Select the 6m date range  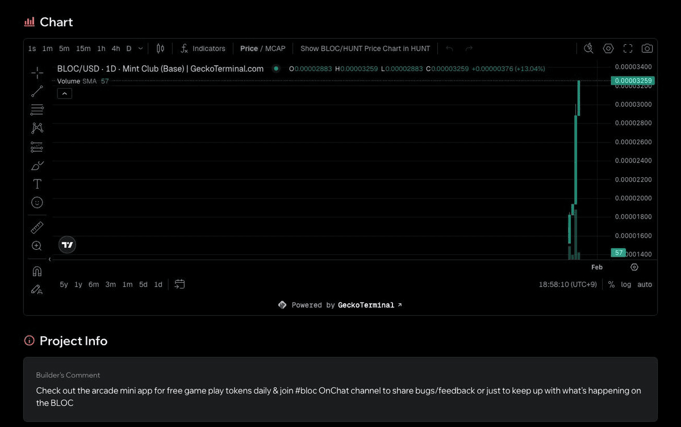94,284
